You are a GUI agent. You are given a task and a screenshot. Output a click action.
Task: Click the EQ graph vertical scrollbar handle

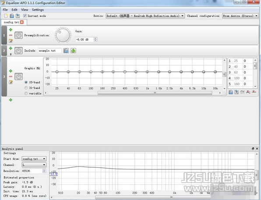click(x=224, y=74)
